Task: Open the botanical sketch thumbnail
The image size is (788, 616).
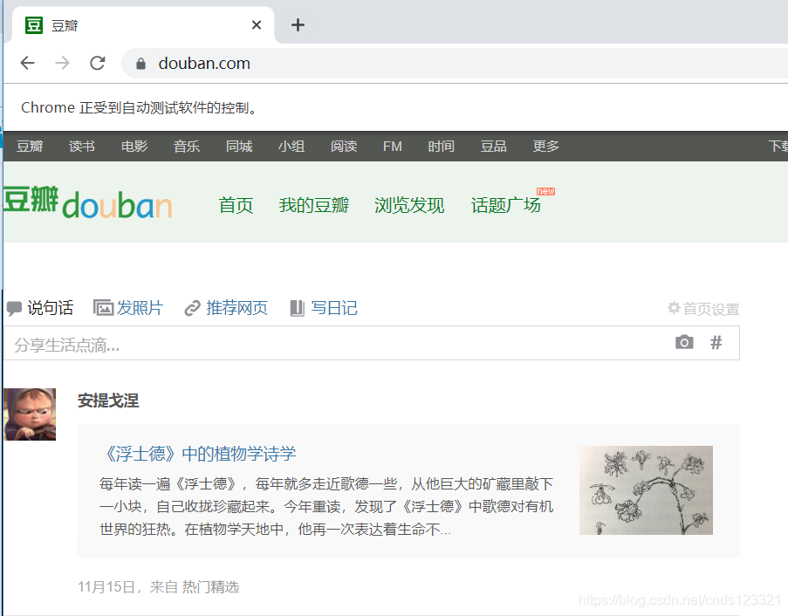Action: point(646,490)
